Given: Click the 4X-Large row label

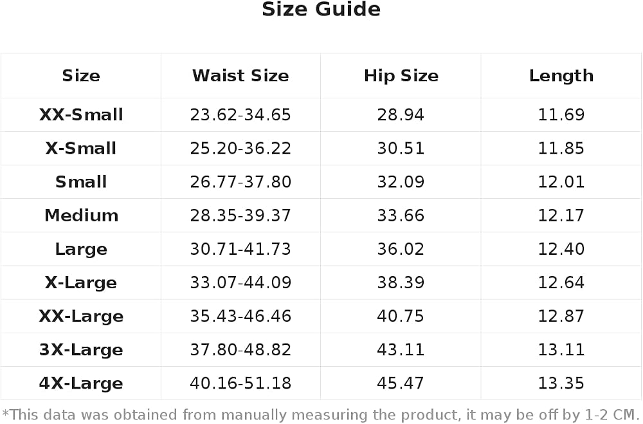Looking at the screenshot, I should (81, 384).
